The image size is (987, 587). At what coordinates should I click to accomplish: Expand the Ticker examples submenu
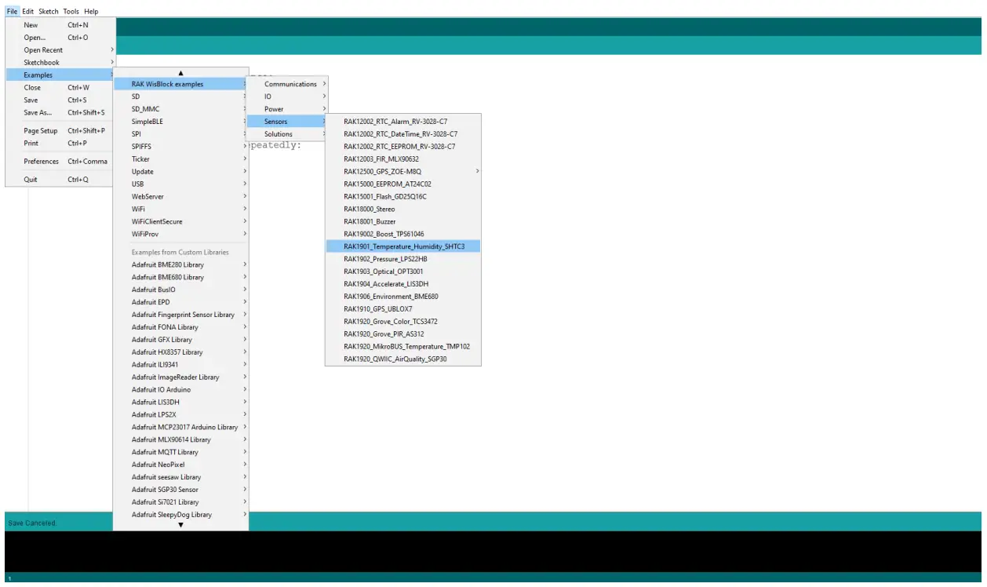point(181,159)
